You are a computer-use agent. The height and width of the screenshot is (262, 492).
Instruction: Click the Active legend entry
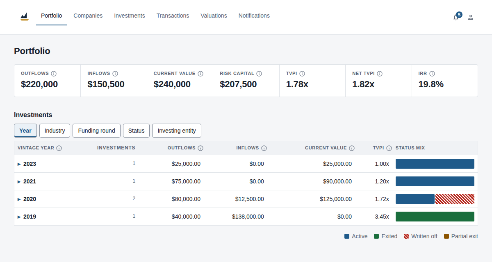click(x=356, y=236)
